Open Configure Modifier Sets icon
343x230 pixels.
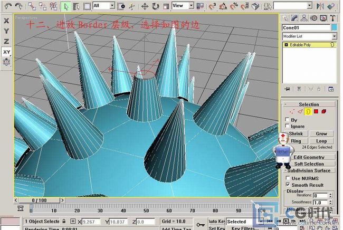click(331, 89)
